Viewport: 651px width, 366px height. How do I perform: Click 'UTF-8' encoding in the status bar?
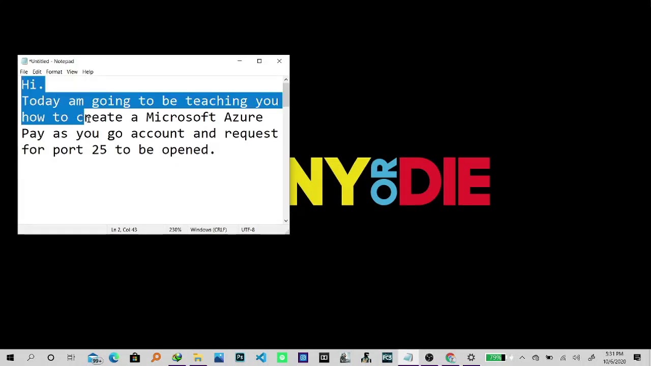tap(248, 230)
